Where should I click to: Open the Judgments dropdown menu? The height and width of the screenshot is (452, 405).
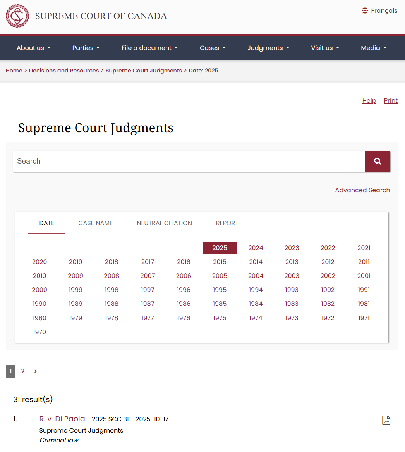point(268,48)
